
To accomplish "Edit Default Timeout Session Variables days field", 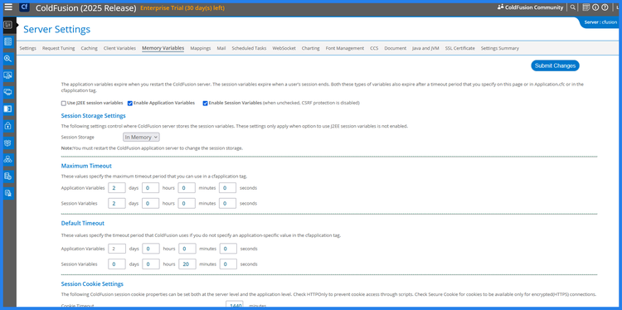I will point(117,264).
